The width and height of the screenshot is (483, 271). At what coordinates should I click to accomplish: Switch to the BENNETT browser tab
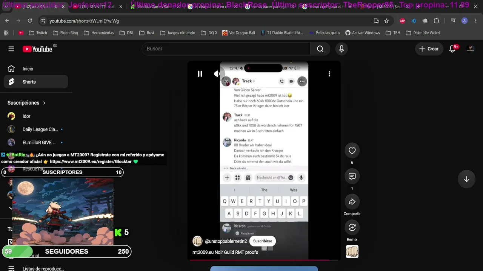(97, 7)
